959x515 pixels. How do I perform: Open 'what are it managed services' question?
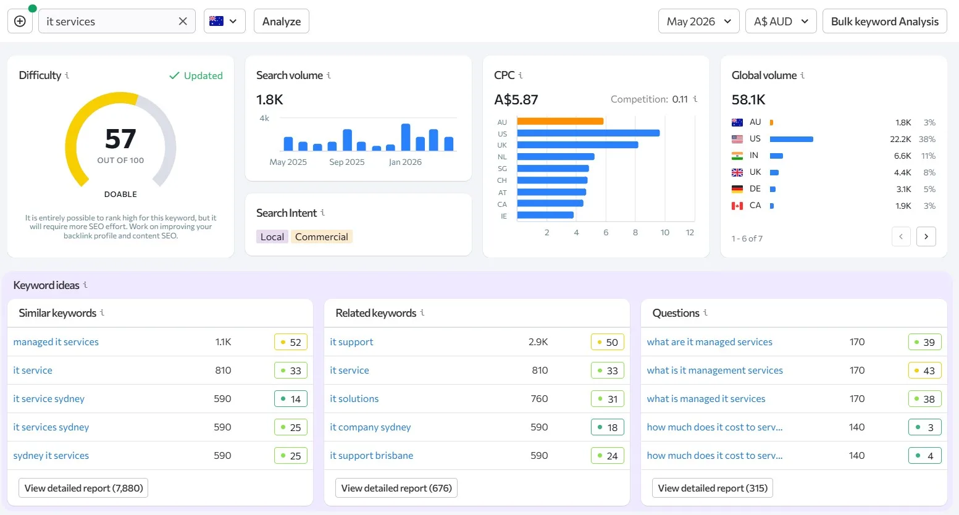tap(710, 341)
